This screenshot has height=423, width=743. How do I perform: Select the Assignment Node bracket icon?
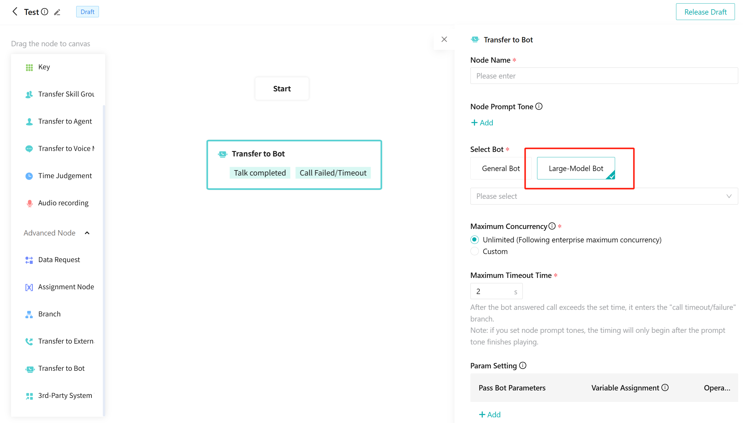[29, 287]
